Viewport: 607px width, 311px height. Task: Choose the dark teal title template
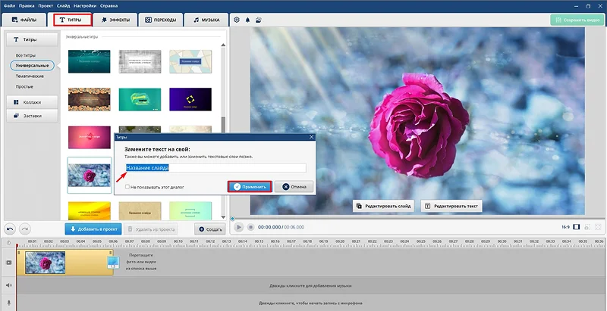pos(89,61)
